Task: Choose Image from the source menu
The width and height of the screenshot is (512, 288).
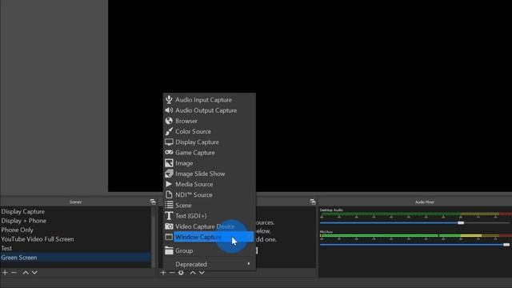Action: [210, 163]
